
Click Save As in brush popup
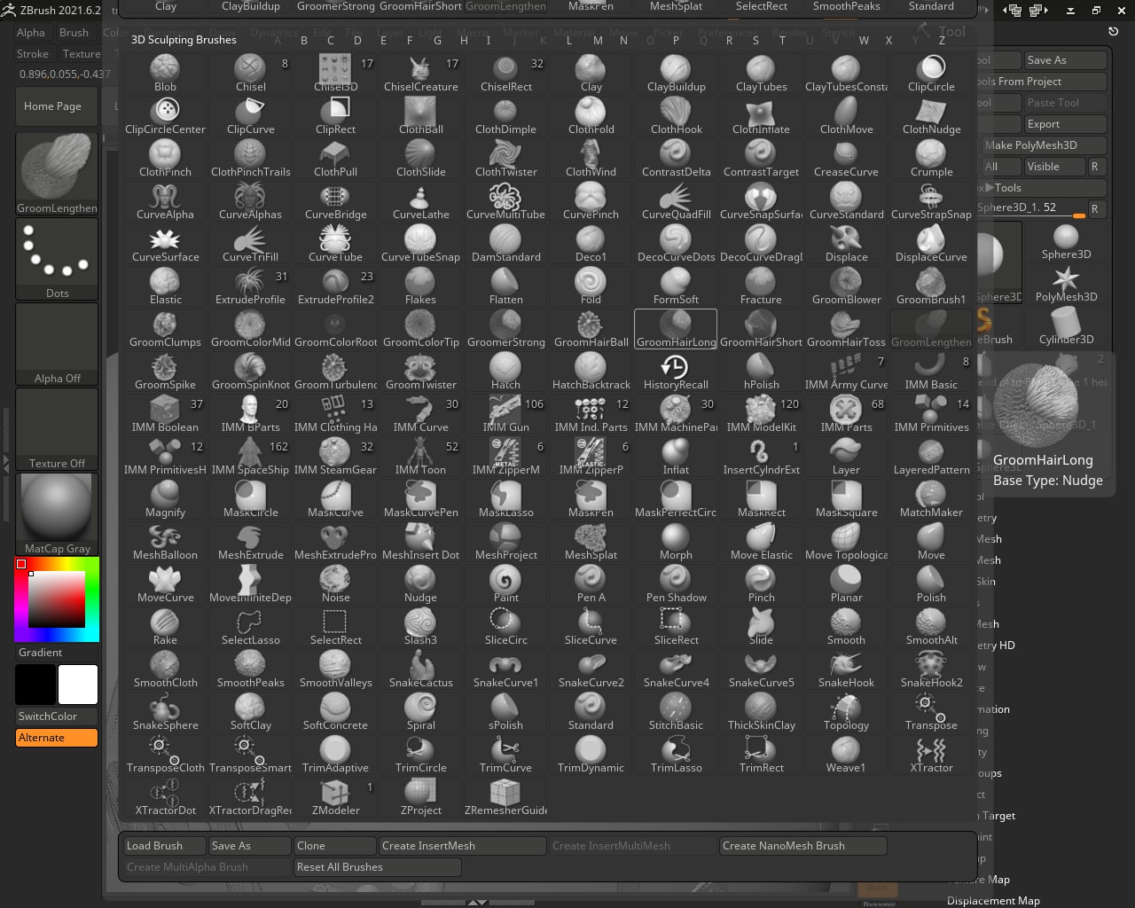[249, 846]
